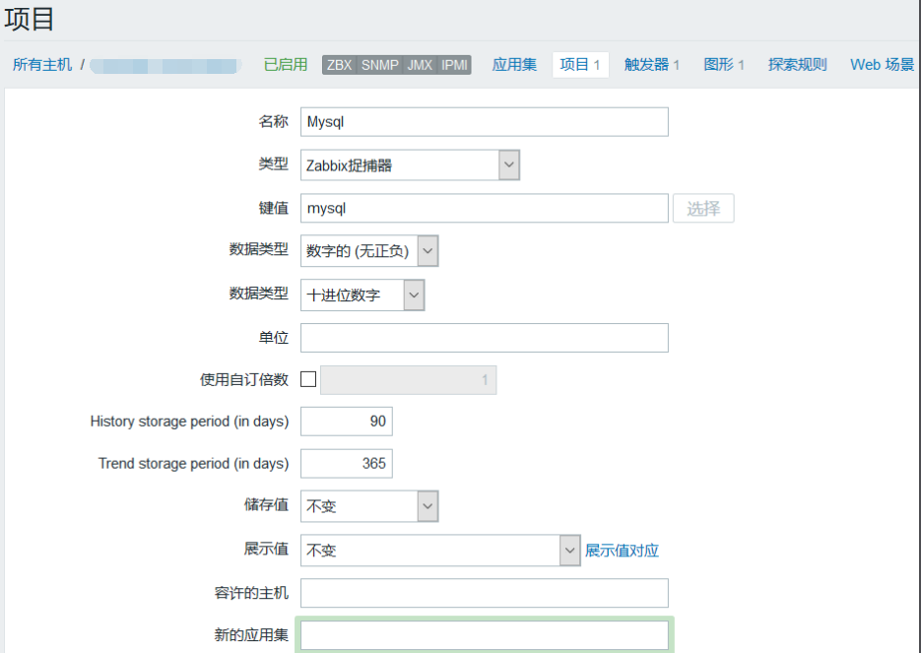921x653 pixels.
Task: Open the 图形 tab
Action: tap(718, 65)
